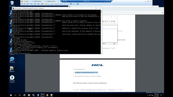This screenshot has width=173, height=97.
Task: Click the "use admin" line in console
Action: tap(16, 39)
